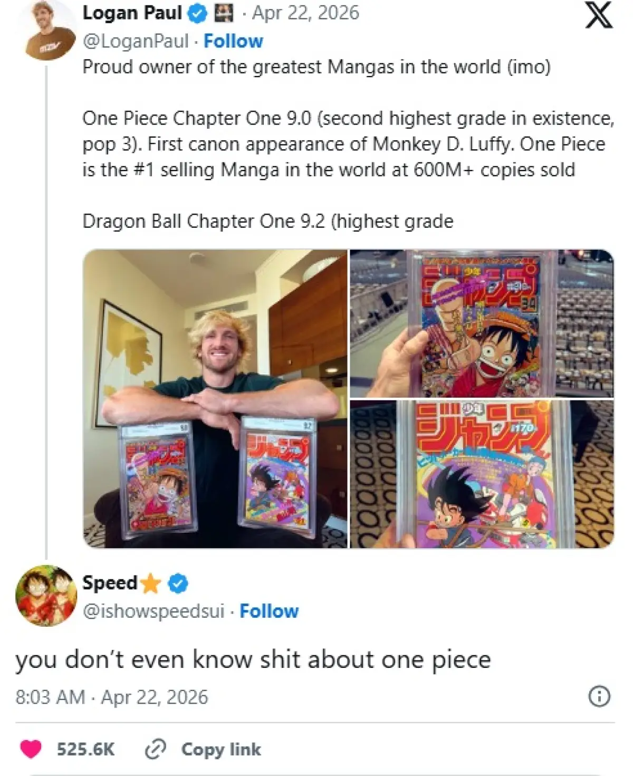Click the X logo in the corner
Screen dimensions: 633x776
point(599,14)
